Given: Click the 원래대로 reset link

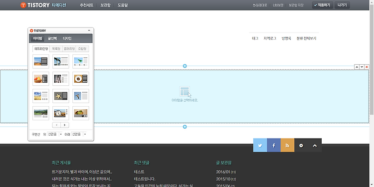Looking at the screenshot, I should 260,5.
